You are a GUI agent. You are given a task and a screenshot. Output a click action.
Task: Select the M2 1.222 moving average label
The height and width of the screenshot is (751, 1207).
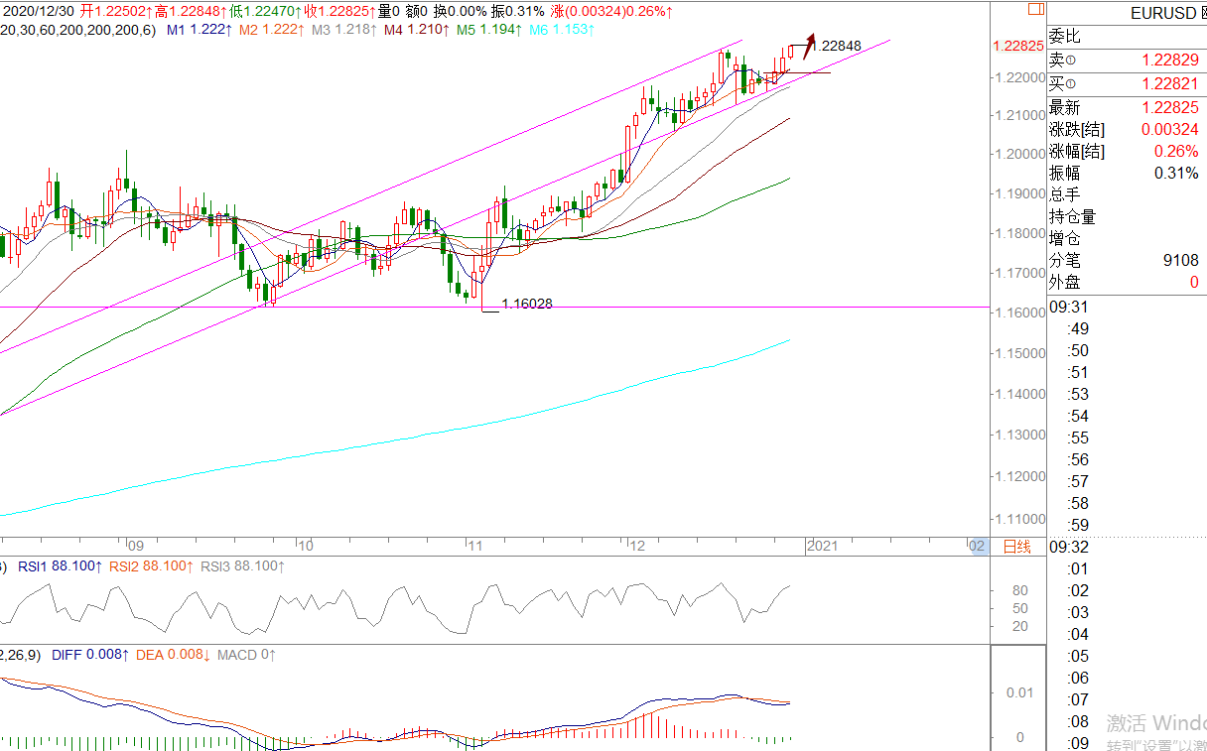(272, 30)
